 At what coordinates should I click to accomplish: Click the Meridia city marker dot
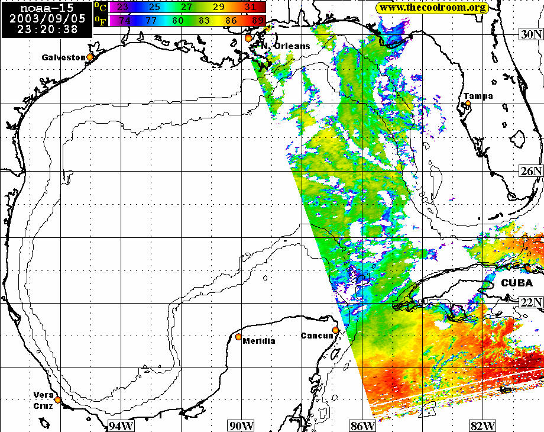click(x=238, y=337)
